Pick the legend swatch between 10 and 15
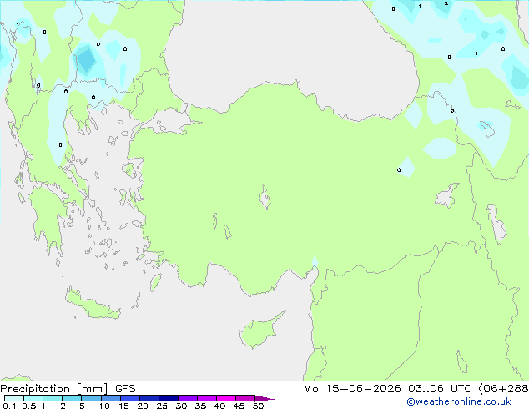Screen dimensions: 529x409 [110, 398]
